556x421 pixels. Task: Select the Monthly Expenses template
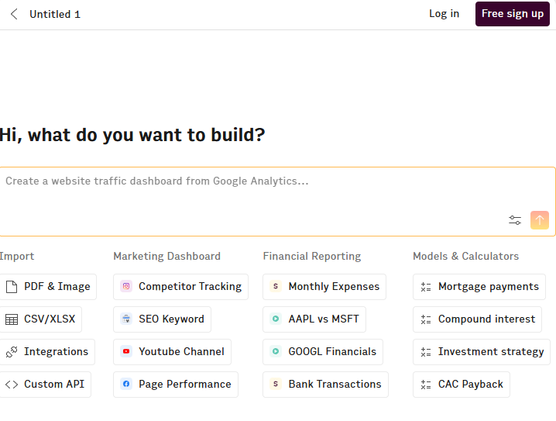pyautogui.click(x=324, y=287)
